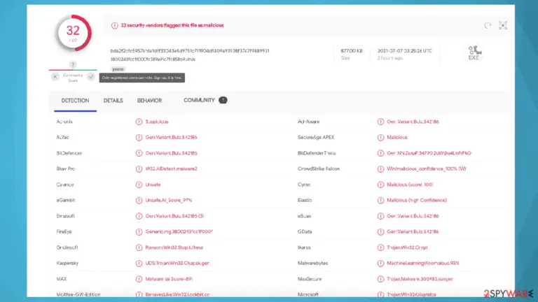Click the 877.00 KB size value

[352, 50]
